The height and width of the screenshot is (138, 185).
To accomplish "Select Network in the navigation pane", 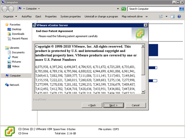I will click(14, 85).
